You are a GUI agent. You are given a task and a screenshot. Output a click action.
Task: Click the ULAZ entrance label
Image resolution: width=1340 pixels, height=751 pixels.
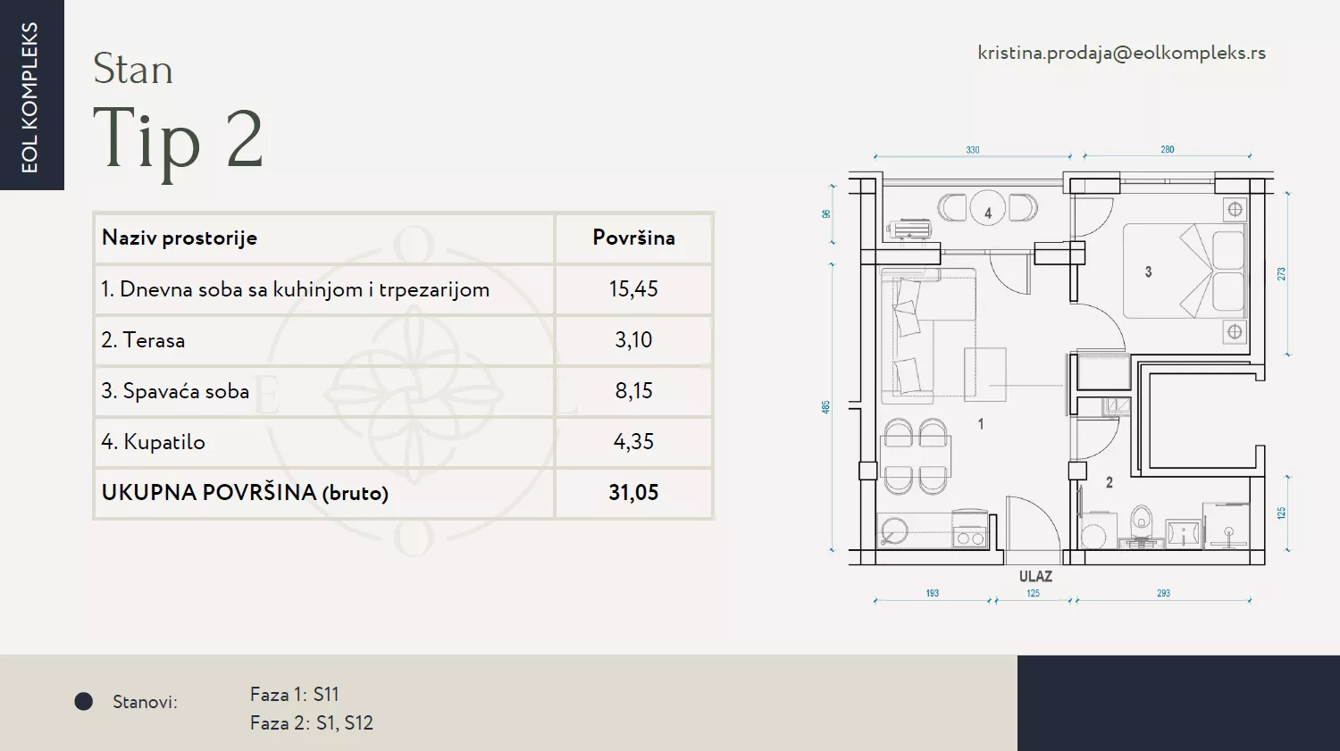1035,577
